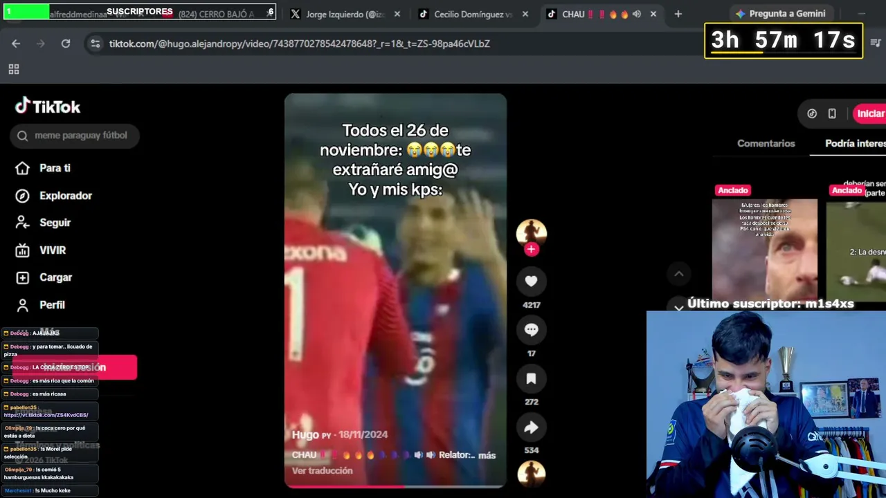Open the VIVIR live icon

(23, 250)
